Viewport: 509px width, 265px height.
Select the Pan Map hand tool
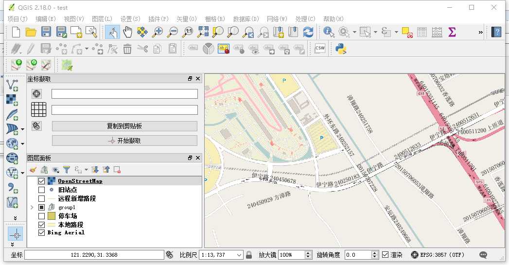coord(127,32)
